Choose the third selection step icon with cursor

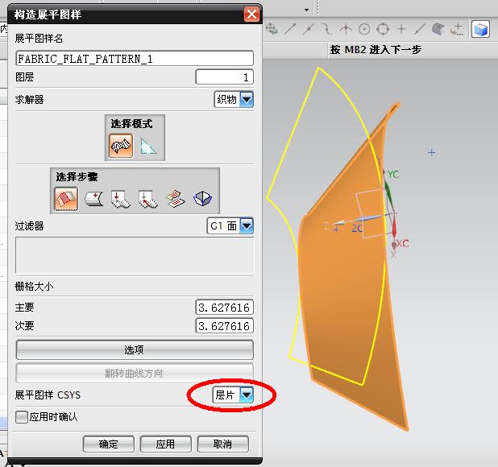(x=120, y=199)
